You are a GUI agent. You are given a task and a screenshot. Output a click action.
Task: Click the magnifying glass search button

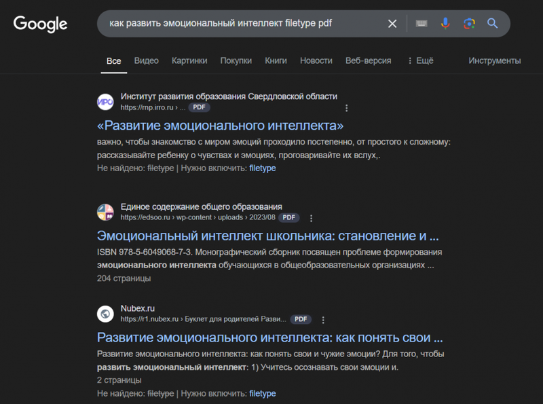tap(493, 24)
